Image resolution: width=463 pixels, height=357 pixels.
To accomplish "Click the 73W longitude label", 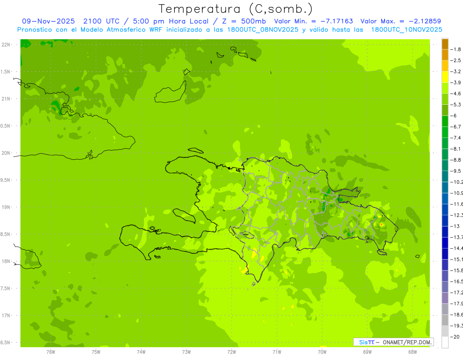I will click(x=186, y=352).
